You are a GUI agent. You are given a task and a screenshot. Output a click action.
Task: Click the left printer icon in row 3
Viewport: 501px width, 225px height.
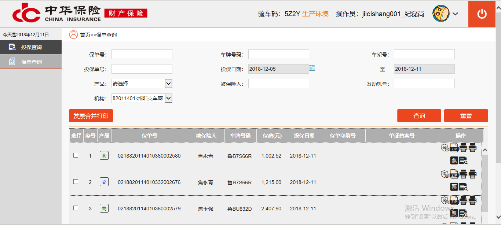coord(463,201)
